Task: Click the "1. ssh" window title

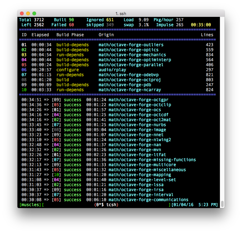Action: (121, 13)
